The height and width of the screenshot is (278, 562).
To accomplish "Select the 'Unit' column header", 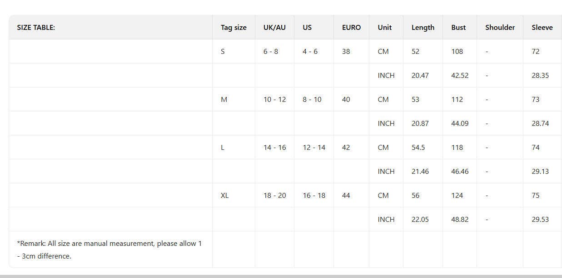I will (x=384, y=28).
